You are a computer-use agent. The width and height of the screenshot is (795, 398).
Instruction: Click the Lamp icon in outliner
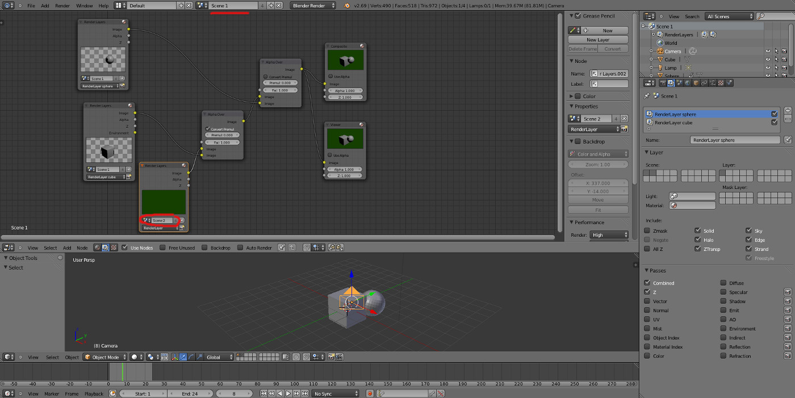(660, 68)
